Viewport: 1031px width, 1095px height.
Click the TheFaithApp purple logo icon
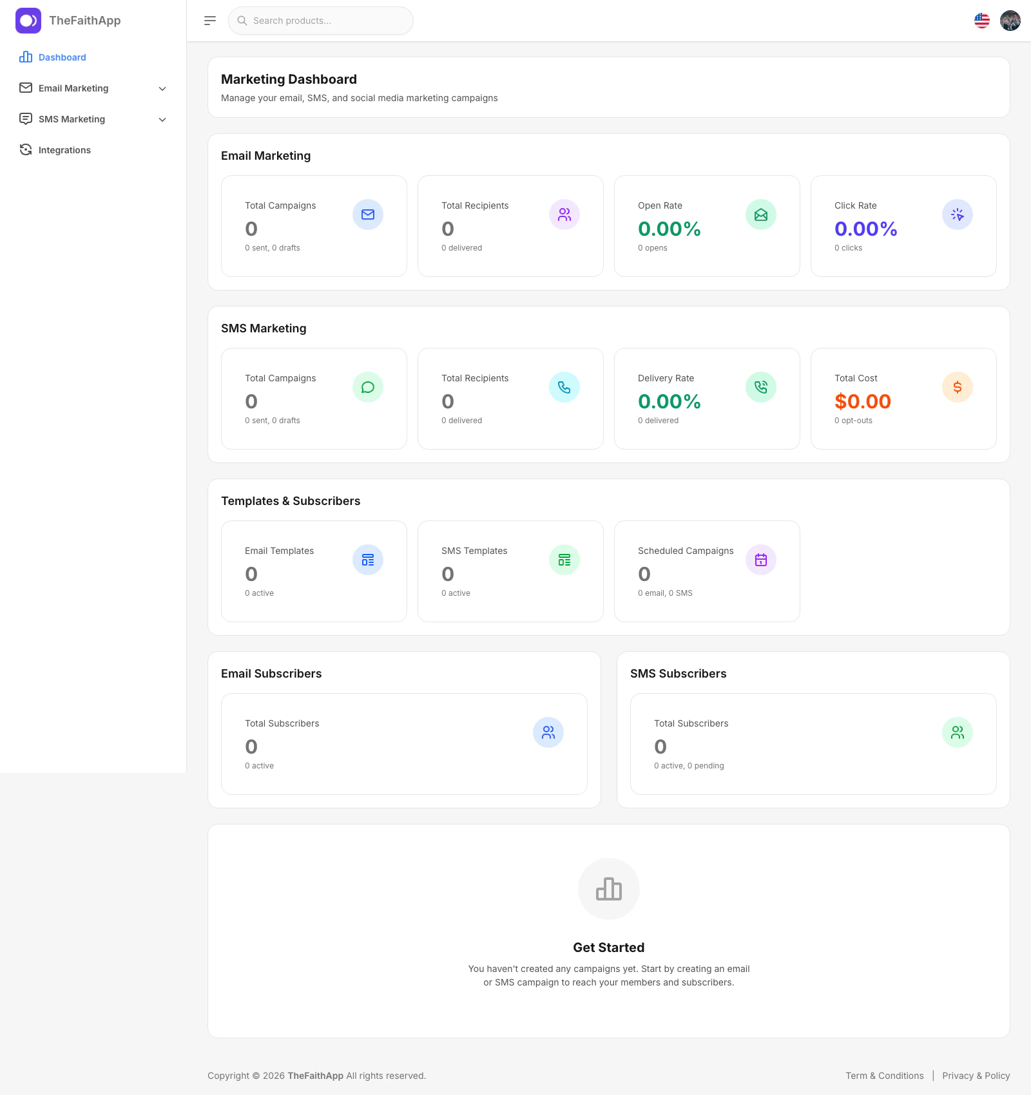28,21
